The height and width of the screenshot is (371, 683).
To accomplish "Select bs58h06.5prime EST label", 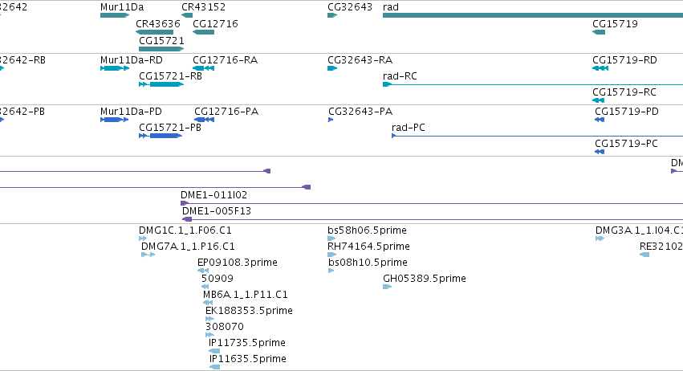I will coord(368,230).
